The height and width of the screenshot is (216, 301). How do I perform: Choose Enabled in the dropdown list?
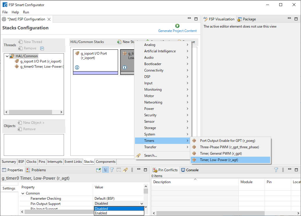pyautogui.click(x=119, y=213)
